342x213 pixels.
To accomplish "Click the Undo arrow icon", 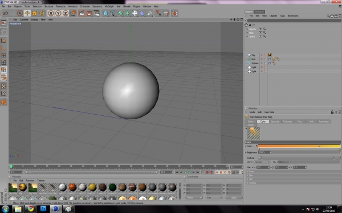I will point(5,13).
